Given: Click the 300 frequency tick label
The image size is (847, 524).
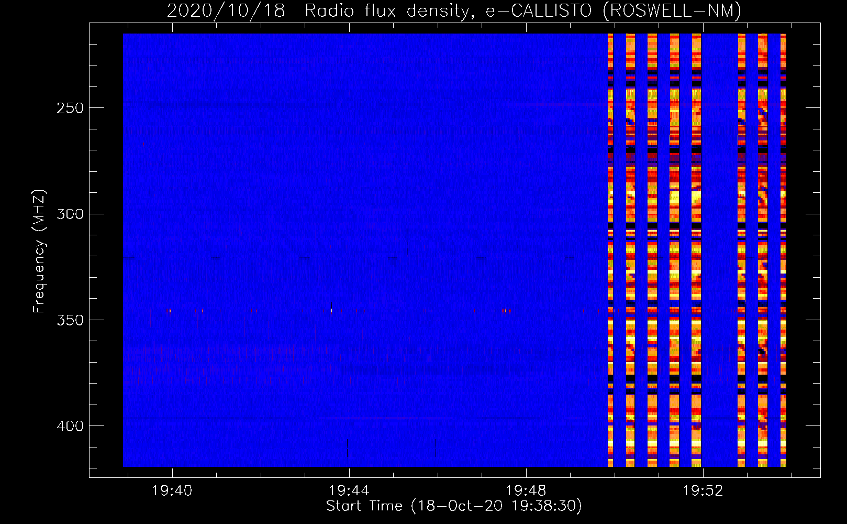Looking at the screenshot, I should [70, 214].
